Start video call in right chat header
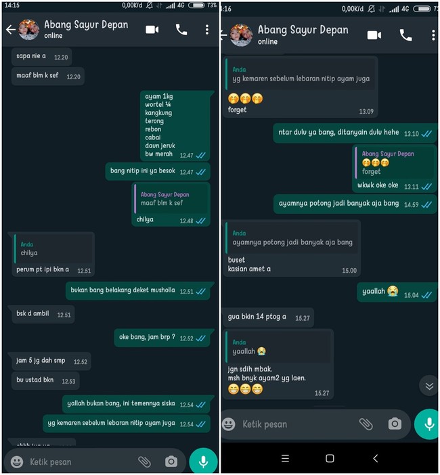Image resolution: width=440 pixels, height=475 pixels. click(374, 35)
